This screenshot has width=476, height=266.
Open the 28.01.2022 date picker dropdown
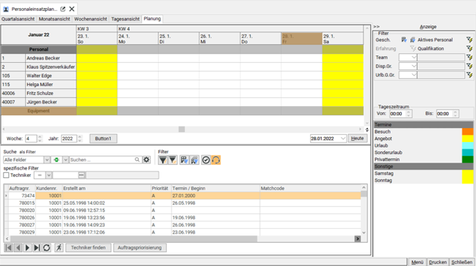[343, 138]
